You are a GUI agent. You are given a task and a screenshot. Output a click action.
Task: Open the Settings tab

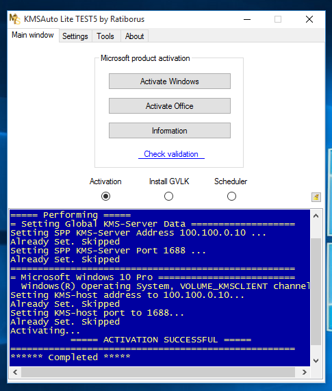pyautogui.click(x=75, y=36)
